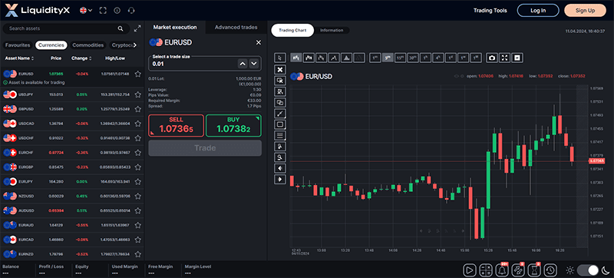Choose the candlestick chart type icon
This screenshot has width=614, height=278.
309,58
